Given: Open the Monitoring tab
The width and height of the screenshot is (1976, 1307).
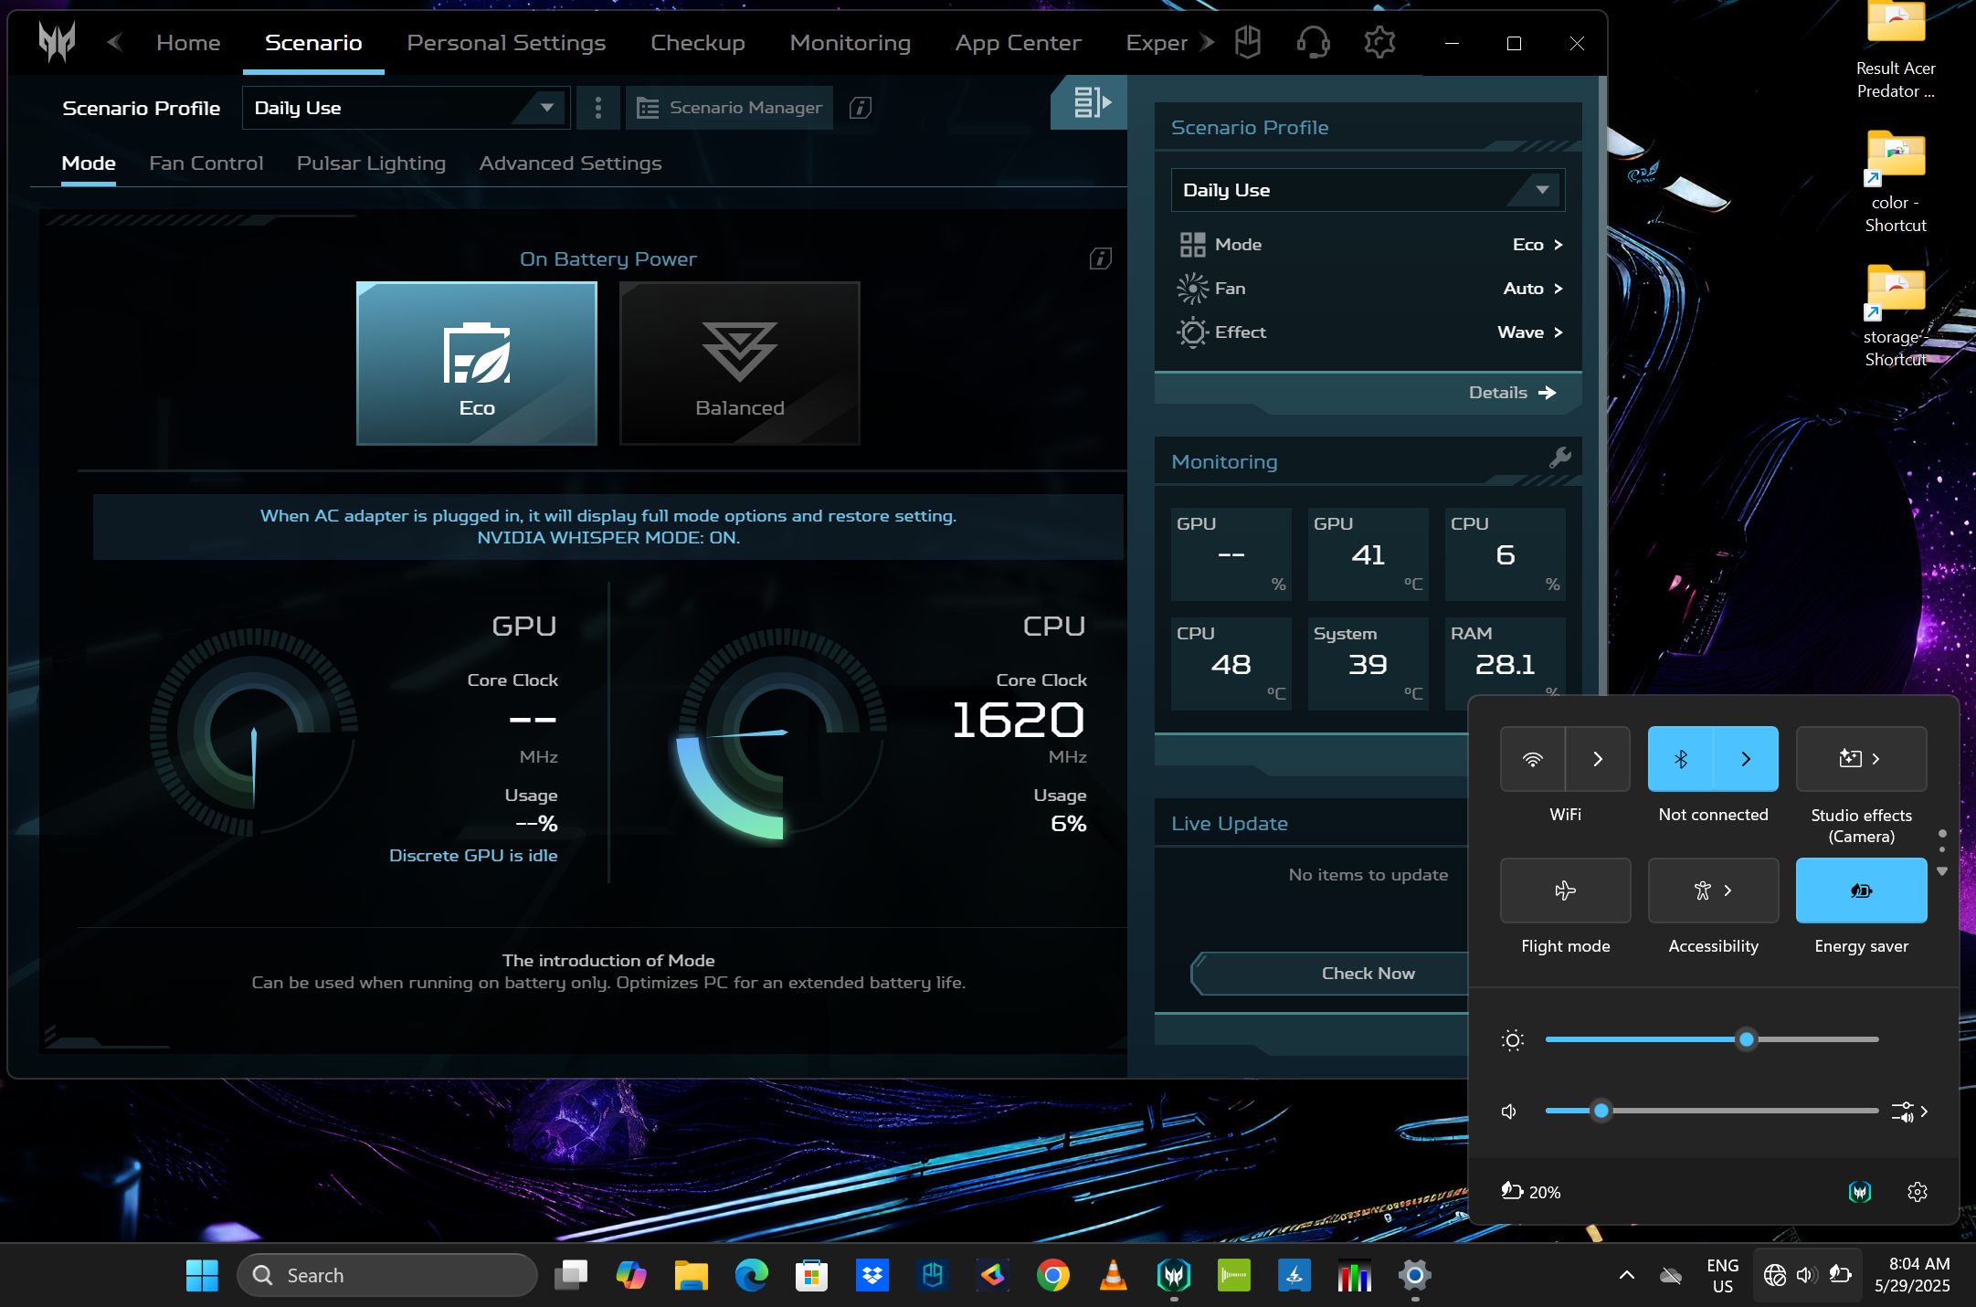Looking at the screenshot, I should pos(851,43).
